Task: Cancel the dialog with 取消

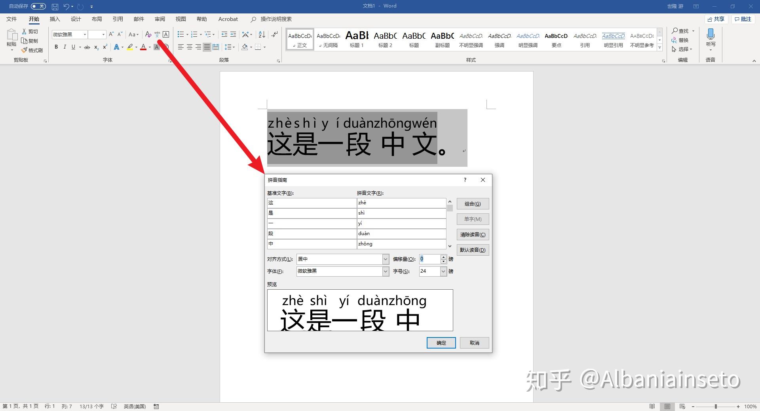Action: 474,343
